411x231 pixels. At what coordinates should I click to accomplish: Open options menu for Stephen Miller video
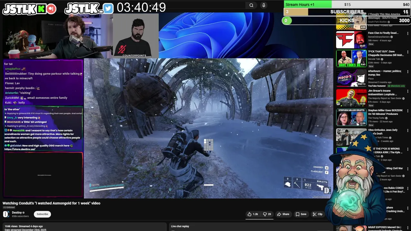pos(408,111)
